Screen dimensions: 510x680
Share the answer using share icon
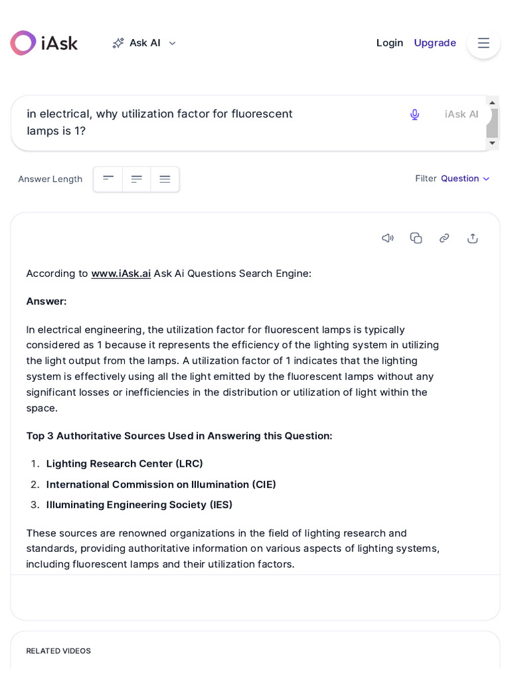tap(473, 238)
